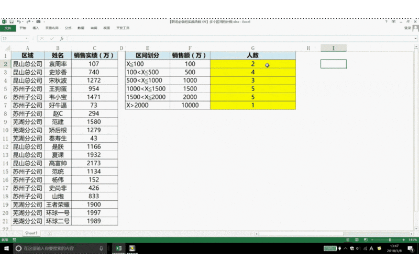The height and width of the screenshot is (273, 419).
Task: Click the Insert Function fx icon
Action: (61, 39)
